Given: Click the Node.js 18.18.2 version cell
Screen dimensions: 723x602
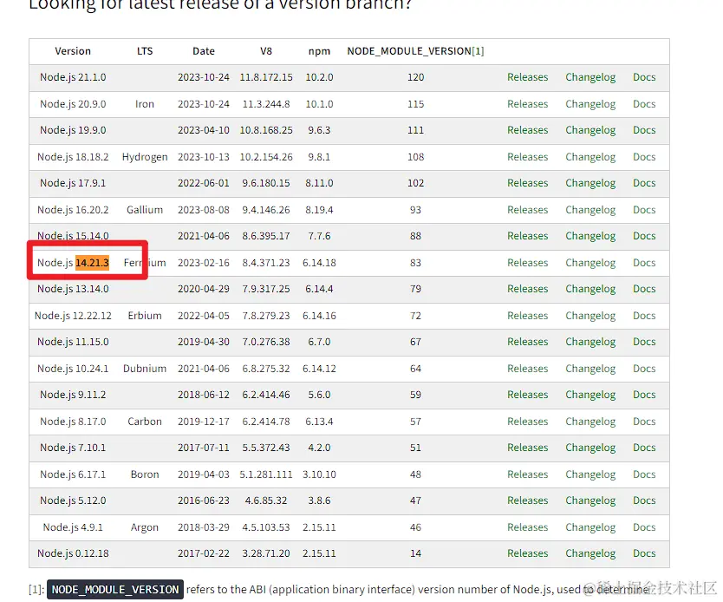Looking at the screenshot, I should pos(73,157).
